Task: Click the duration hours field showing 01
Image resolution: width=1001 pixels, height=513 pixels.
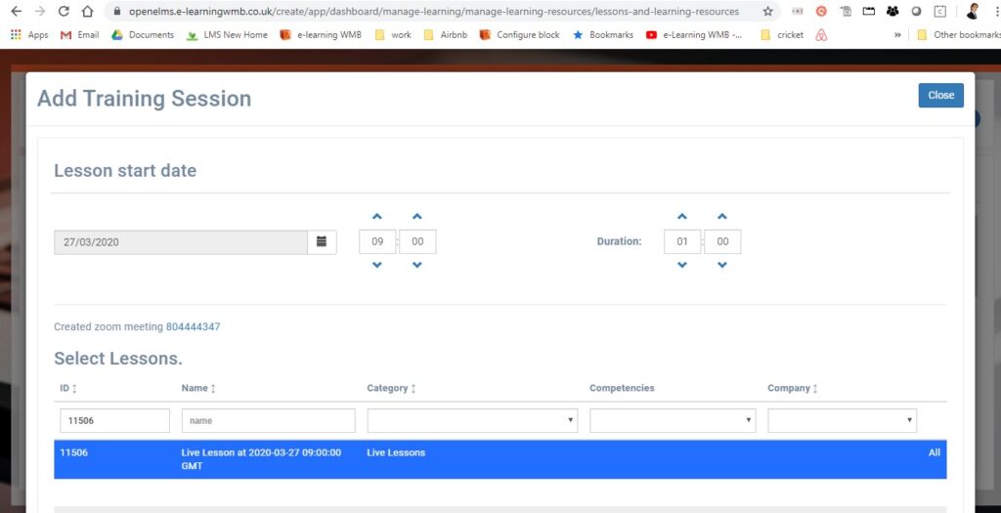Action: (x=682, y=241)
